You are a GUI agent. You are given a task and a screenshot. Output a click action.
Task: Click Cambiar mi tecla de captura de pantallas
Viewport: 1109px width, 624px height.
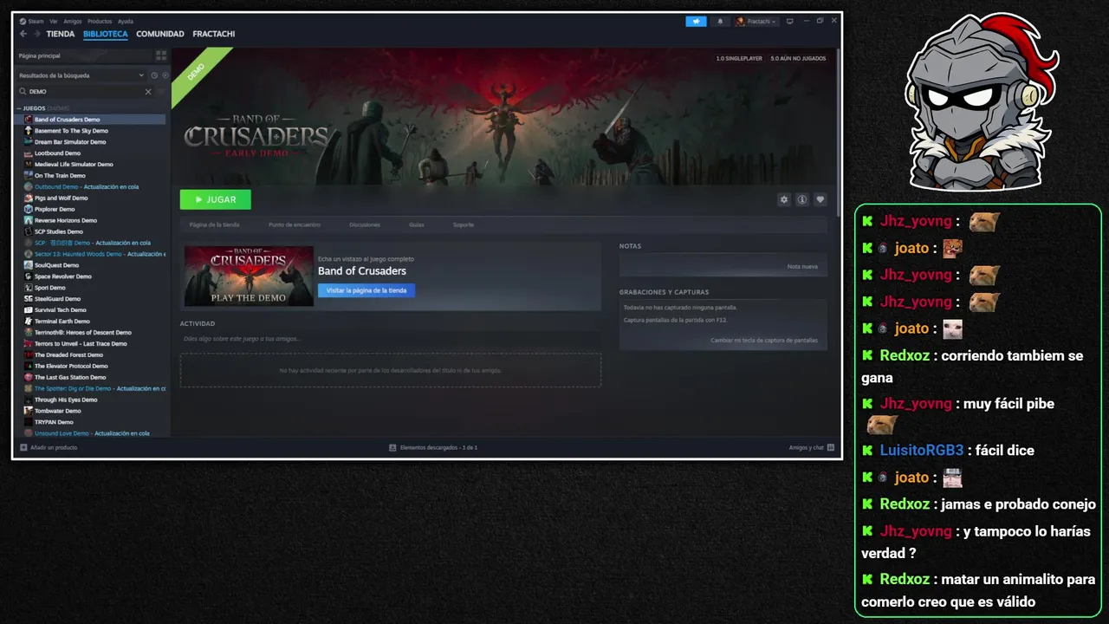(x=764, y=340)
